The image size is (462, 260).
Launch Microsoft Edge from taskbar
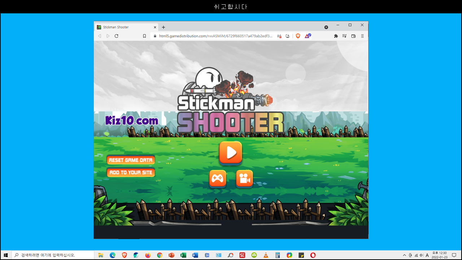click(x=113, y=255)
